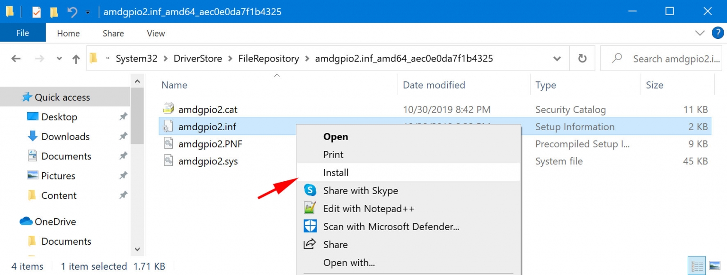The width and height of the screenshot is (727, 275).
Task: Switch to details view via status bar toggle
Action: click(697, 266)
